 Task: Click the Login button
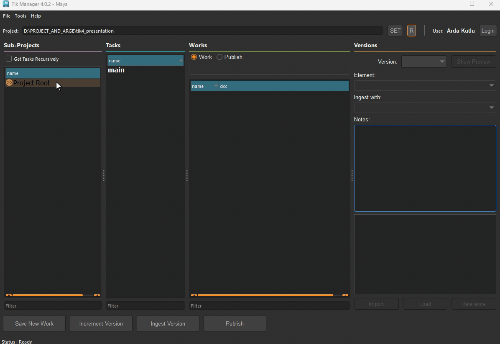tap(487, 31)
